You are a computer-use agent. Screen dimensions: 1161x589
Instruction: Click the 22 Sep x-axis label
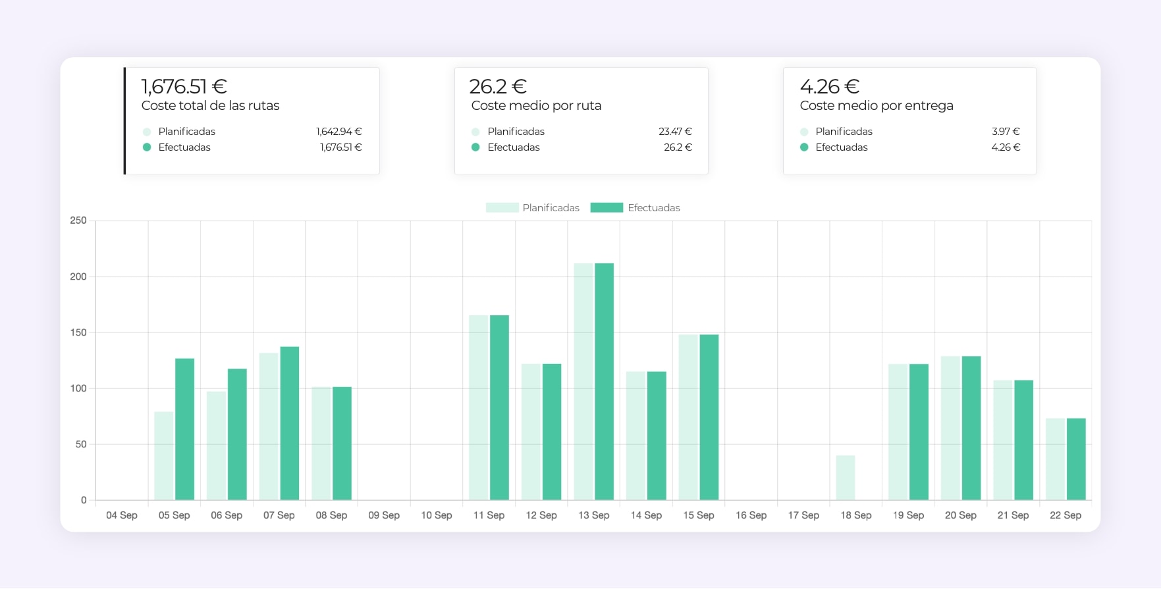point(1065,515)
